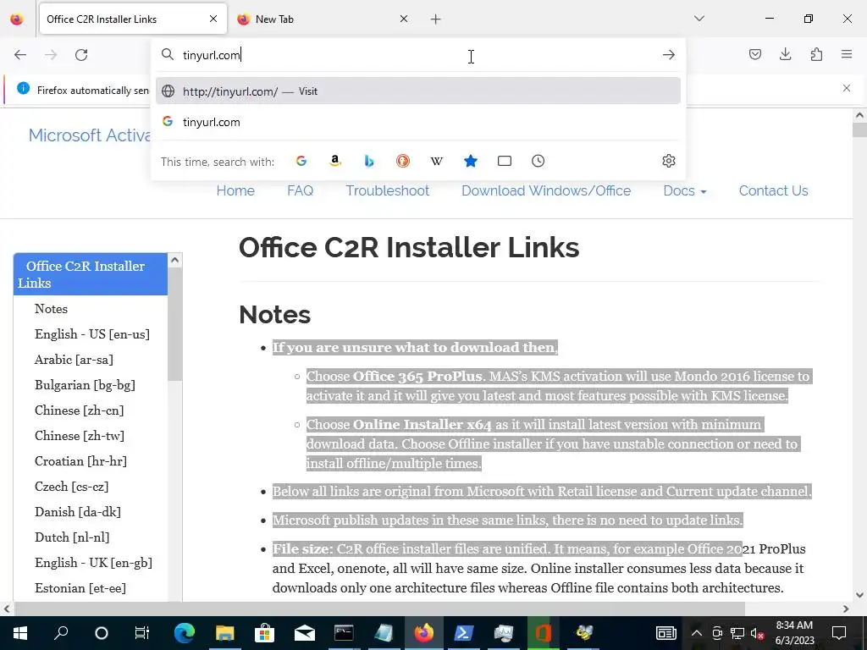Click the horizontal scrollbar right arrow

(x=846, y=609)
